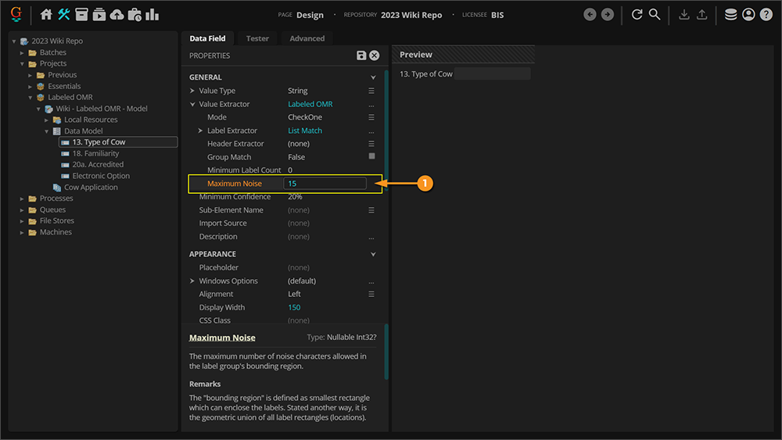The image size is (782, 440).
Task: Collapse the GENERAL section
Action: pos(373,77)
